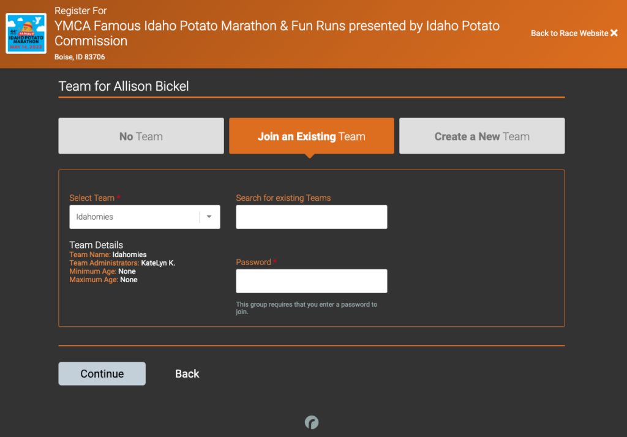
Task: Switch to the Create a New Team tab
Action: [482, 136]
